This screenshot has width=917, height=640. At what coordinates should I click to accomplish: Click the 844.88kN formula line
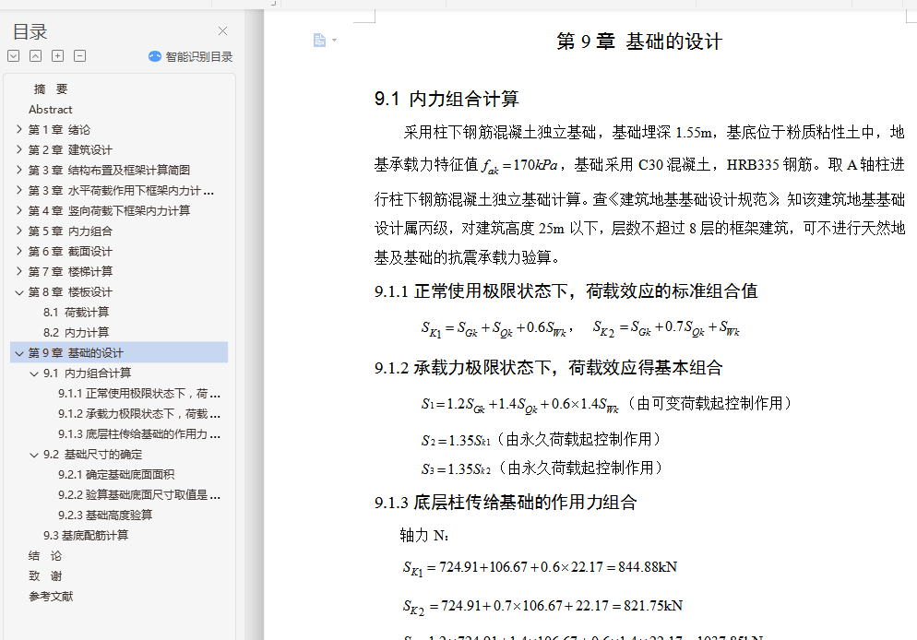(540, 567)
